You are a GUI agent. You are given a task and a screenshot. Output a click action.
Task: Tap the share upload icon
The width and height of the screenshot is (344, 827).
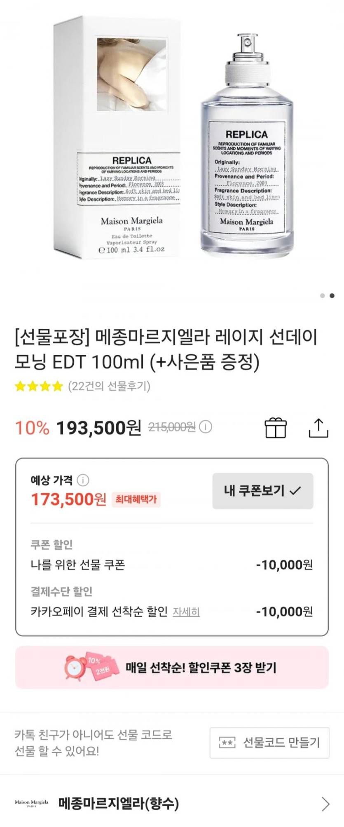tap(318, 427)
